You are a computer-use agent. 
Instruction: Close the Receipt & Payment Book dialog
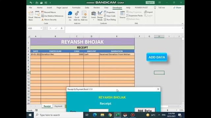click(158, 89)
